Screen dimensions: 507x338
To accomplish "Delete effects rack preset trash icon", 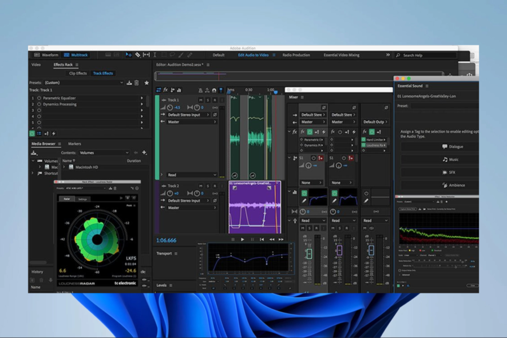I will (x=137, y=83).
